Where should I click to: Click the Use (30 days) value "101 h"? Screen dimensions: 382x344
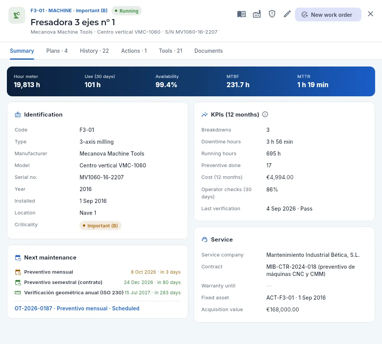tap(92, 85)
